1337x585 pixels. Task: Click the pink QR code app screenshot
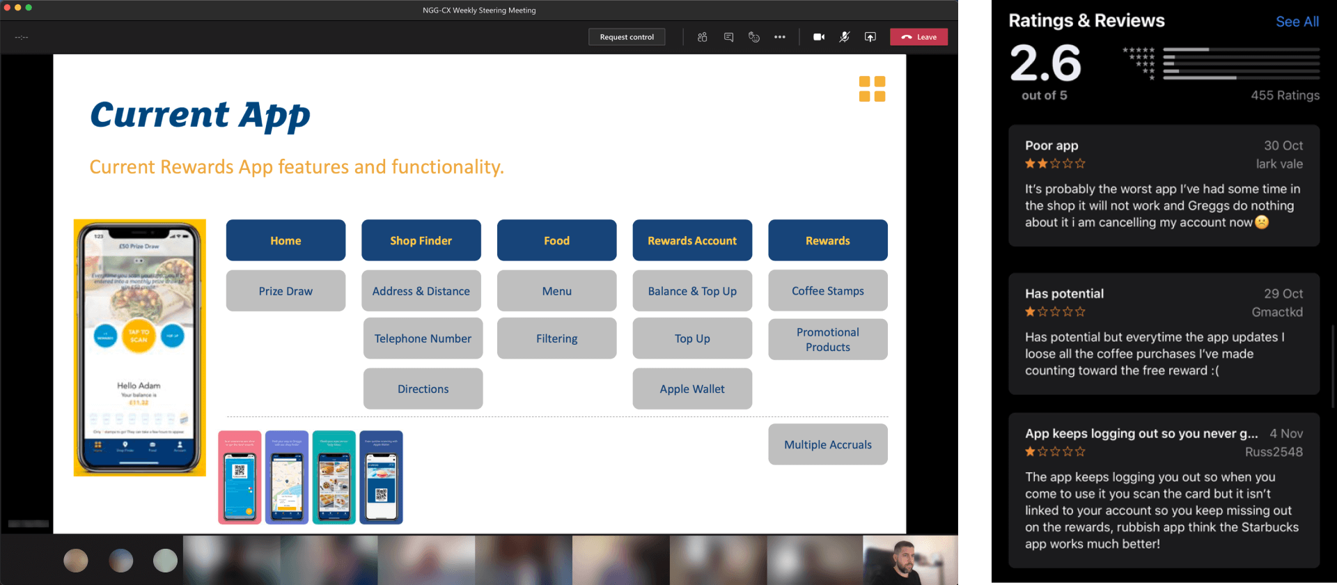[240, 478]
